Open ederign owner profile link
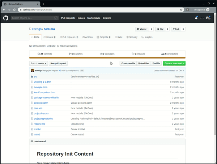The height and width of the screenshot is (164, 217). pos(37,29)
